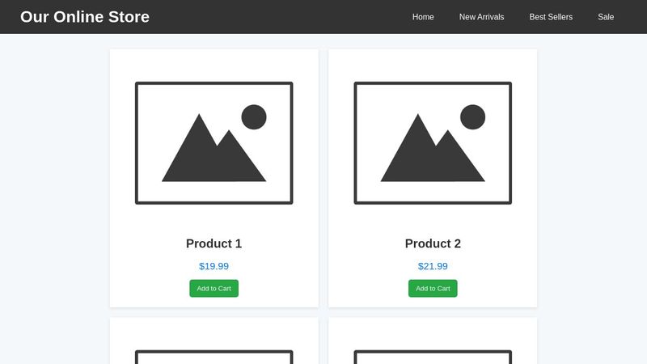Image resolution: width=647 pixels, height=364 pixels.
Task: Click Product 2 placeholder image
Action: pos(433,143)
